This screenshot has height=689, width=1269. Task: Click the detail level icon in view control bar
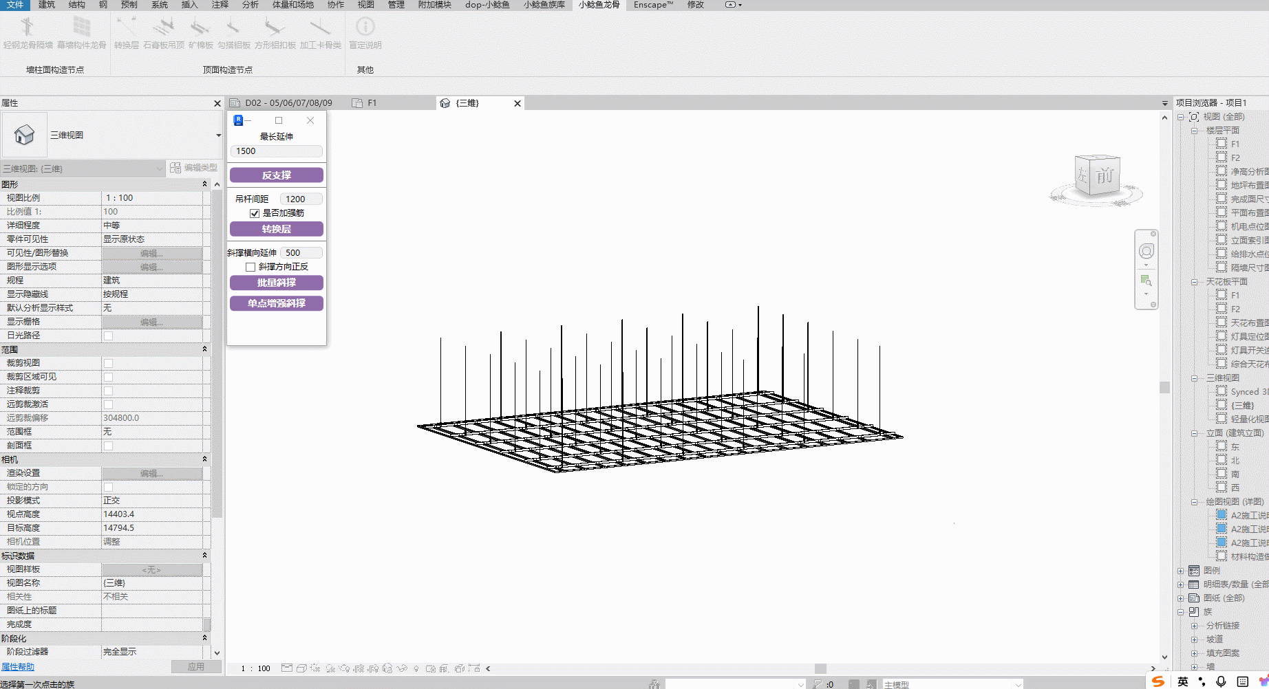287,668
